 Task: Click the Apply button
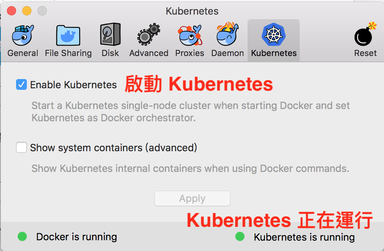(x=192, y=198)
